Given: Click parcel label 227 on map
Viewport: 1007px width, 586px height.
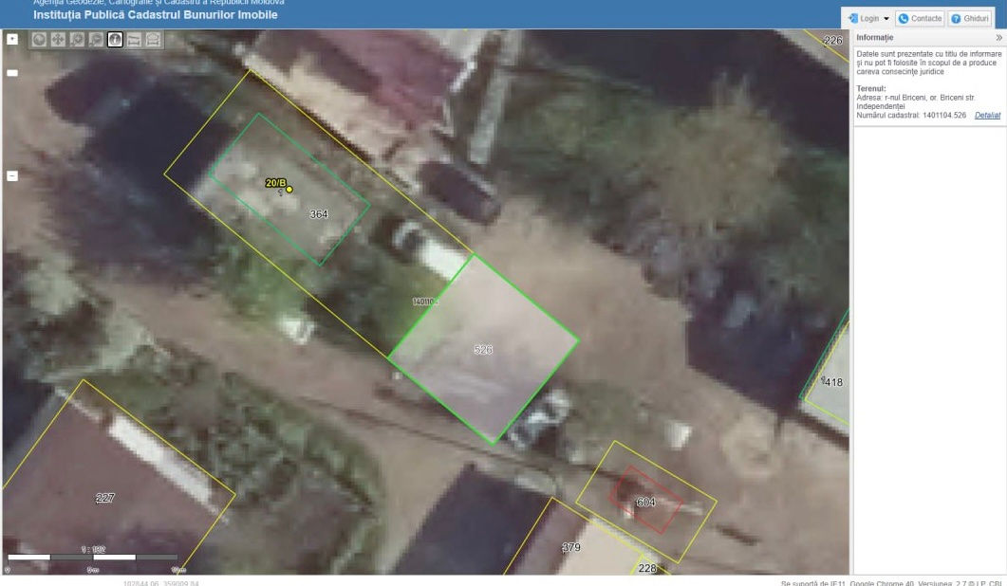Looking at the screenshot, I should (x=104, y=498).
